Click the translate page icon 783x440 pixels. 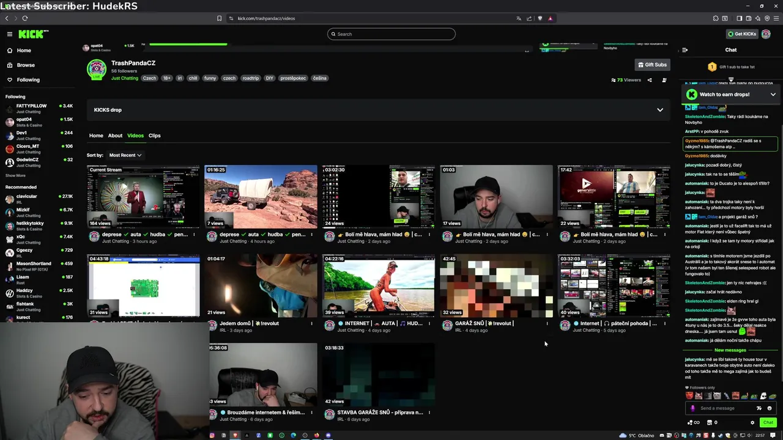(x=519, y=18)
